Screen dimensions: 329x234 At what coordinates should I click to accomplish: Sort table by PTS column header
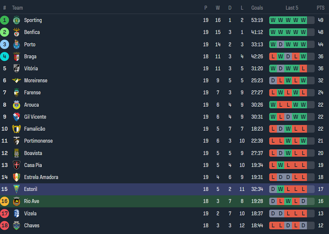point(321,8)
